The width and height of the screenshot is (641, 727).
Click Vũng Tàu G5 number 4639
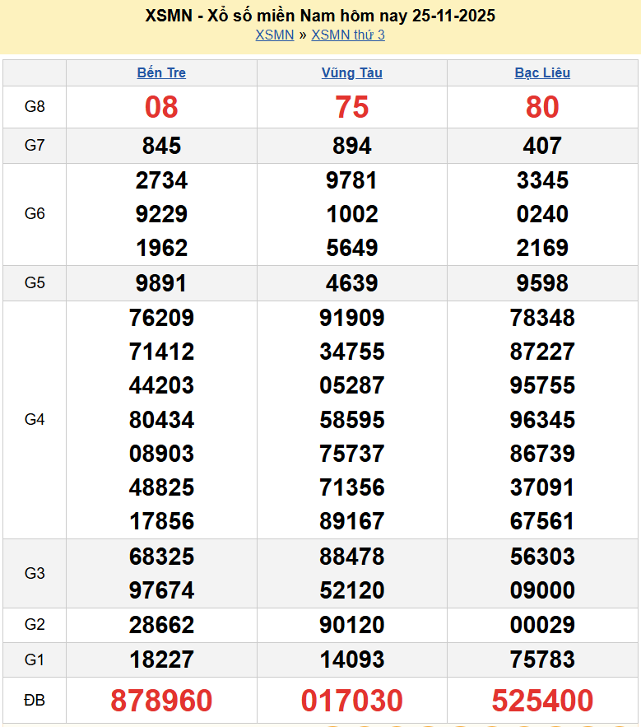[x=351, y=283]
